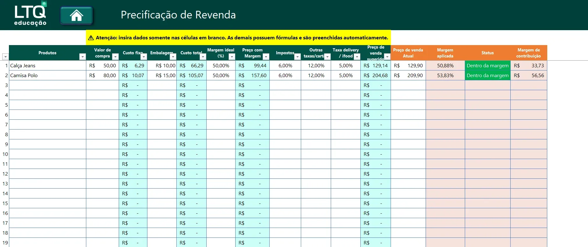Click applied margin 53,83%
The width and height of the screenshot is (588, 247).
(x=445, y=76)
